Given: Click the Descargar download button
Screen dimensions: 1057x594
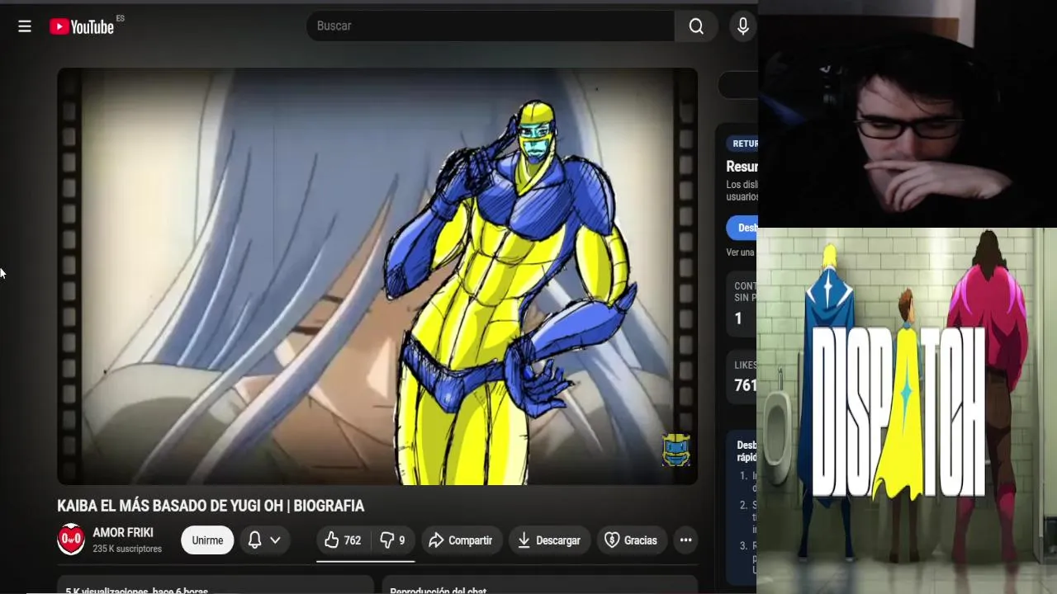Looking at the screenshot, I should click(x=549, y=540).
